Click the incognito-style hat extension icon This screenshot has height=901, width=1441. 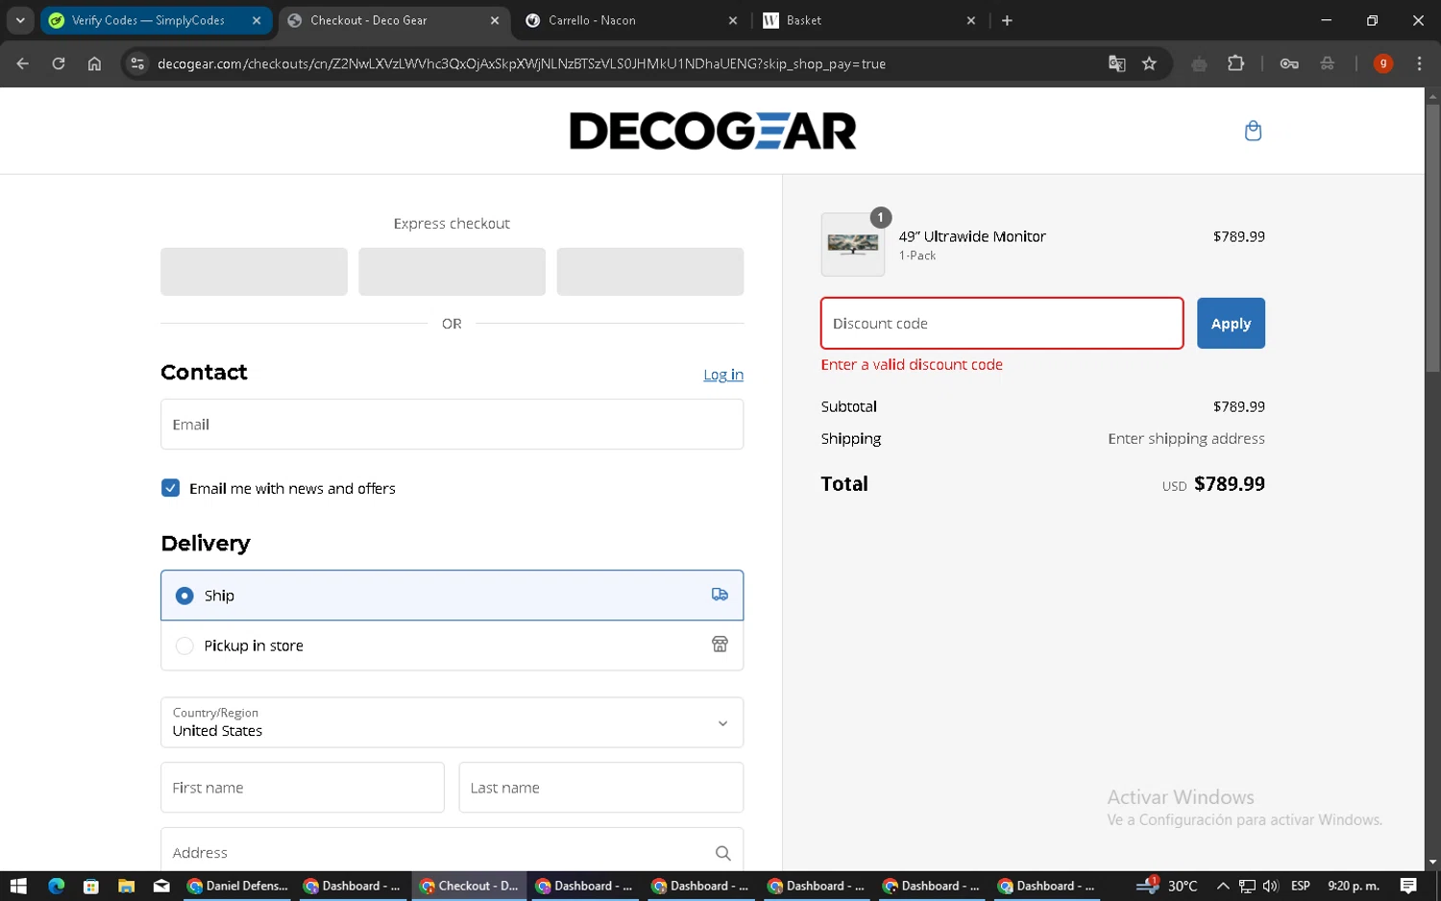1328,63
